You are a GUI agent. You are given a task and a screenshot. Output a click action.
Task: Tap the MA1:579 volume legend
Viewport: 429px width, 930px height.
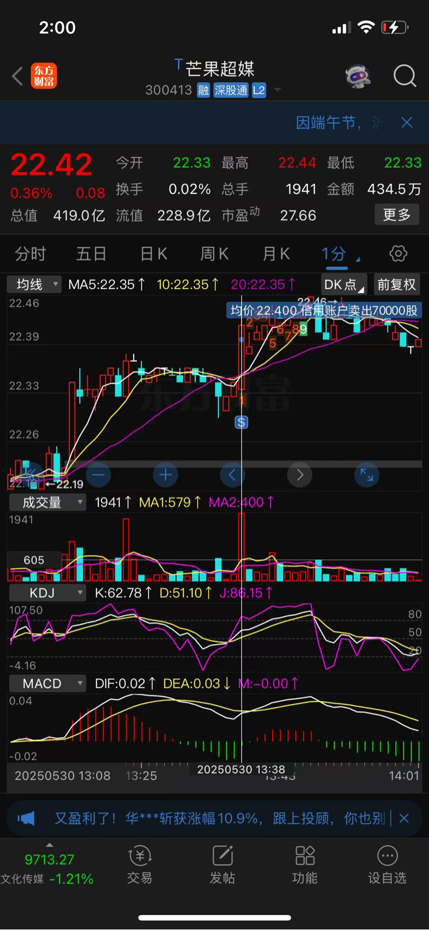(170, 502)
